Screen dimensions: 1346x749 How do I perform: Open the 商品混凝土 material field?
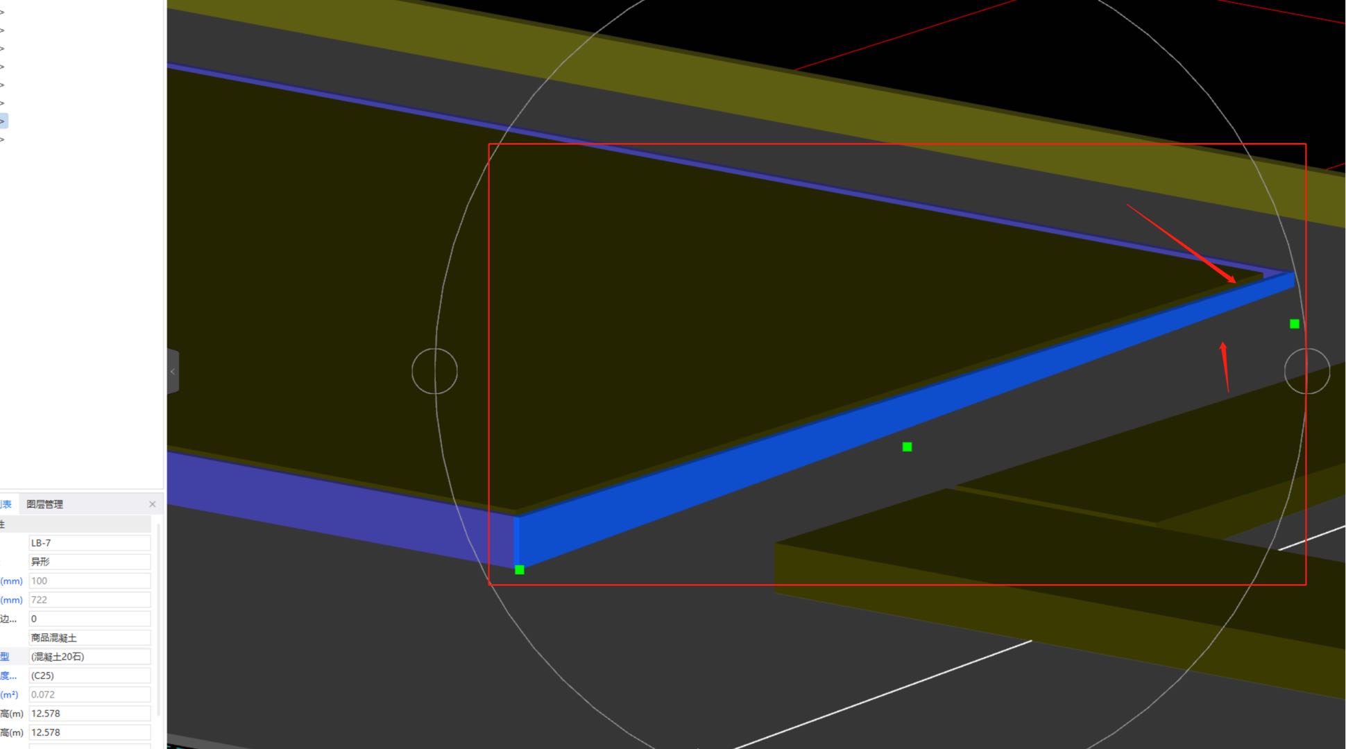click(90, 638)
